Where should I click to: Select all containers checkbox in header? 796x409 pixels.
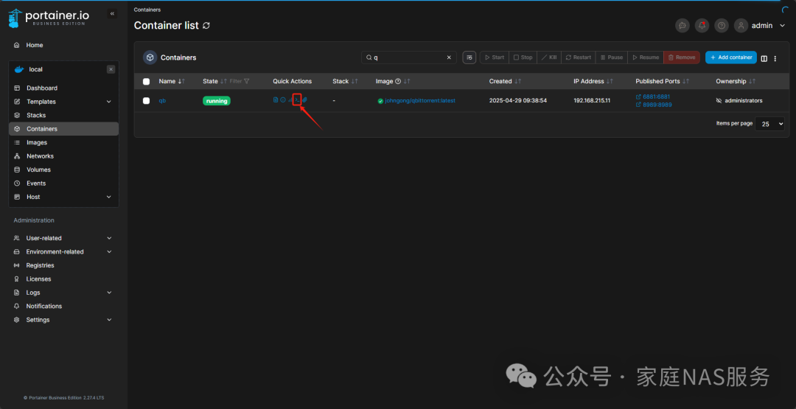146,81
